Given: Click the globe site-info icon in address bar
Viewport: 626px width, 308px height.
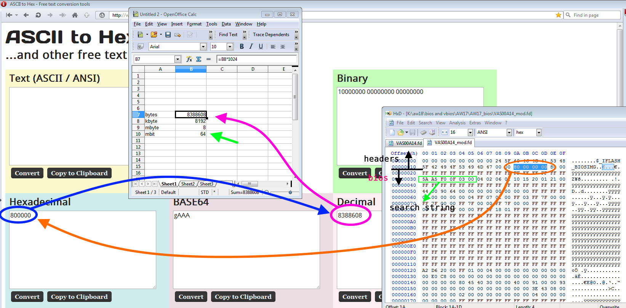Looking at the screenshot, I should click(x=102, y=15).
